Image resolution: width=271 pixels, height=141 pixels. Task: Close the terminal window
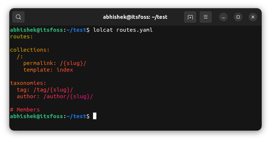(x=253, y=17)
